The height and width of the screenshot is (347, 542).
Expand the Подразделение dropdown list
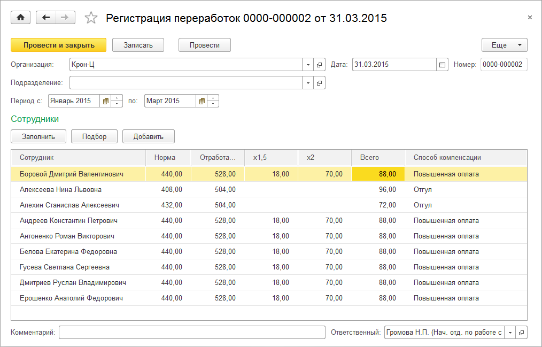point(308,83)
